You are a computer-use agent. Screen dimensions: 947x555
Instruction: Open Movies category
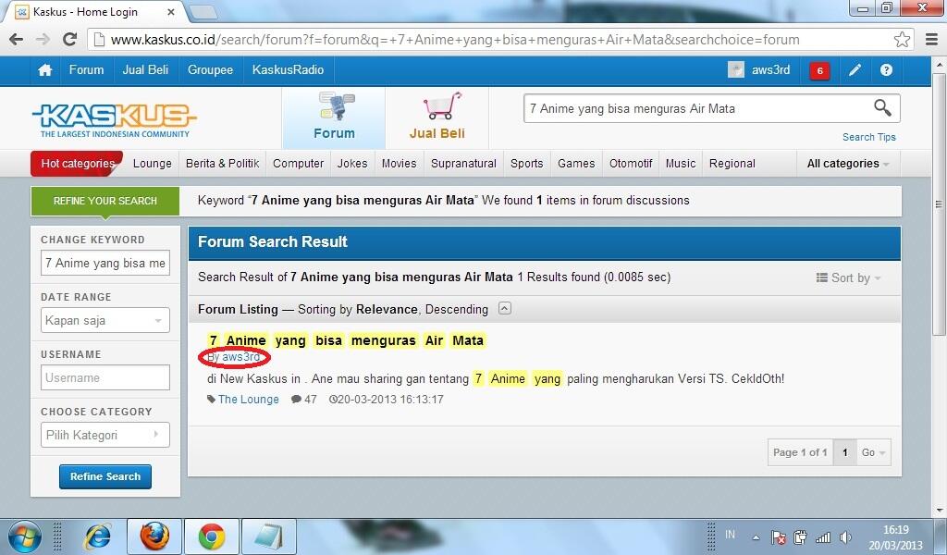(x=400, y=164)
